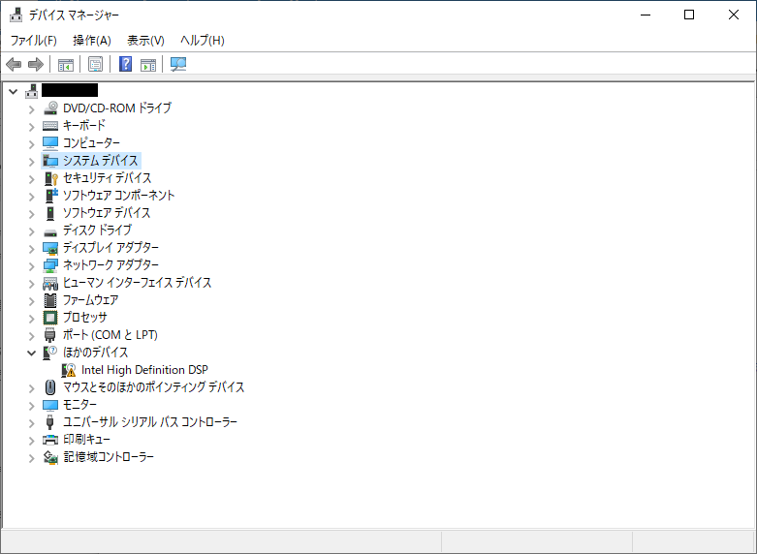The width and height of the screenshot is (757, 554).
Task: Click the drive icon beside ディスク ドライブ
Action: (50, 232)
